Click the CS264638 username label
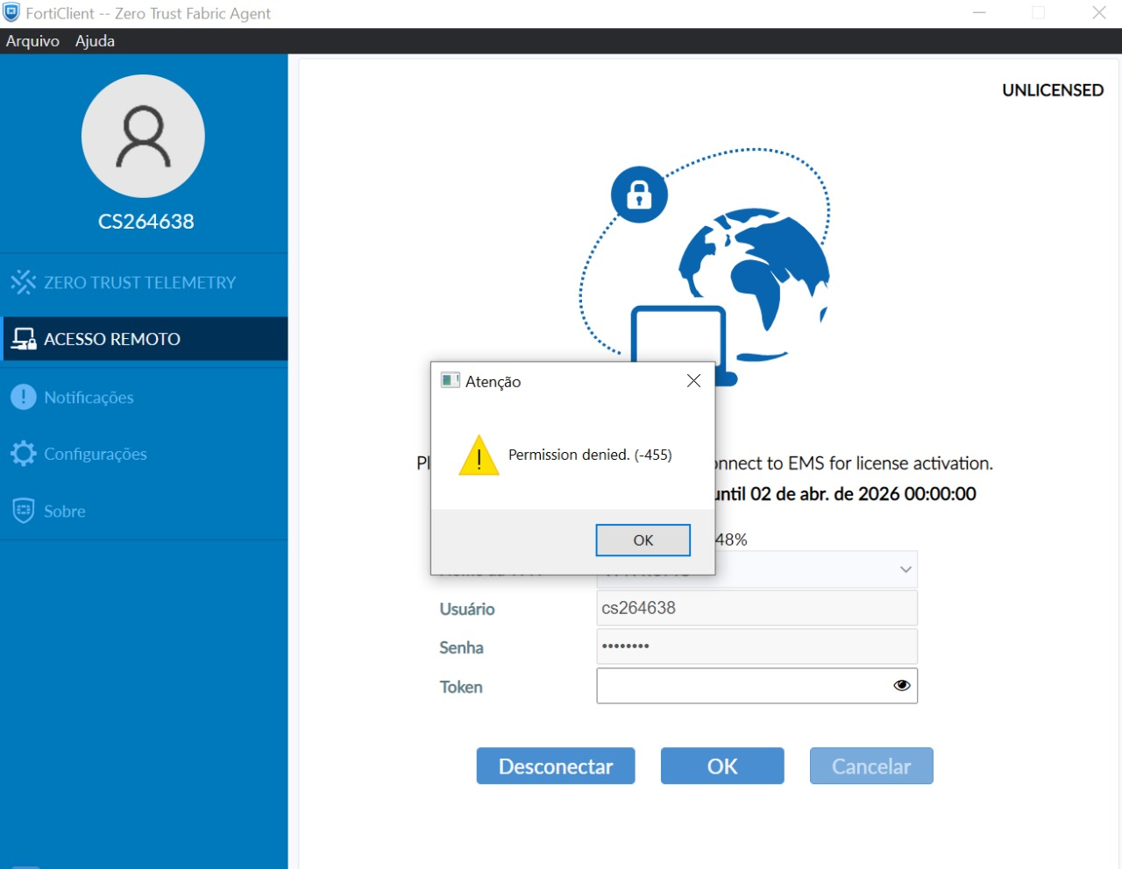 coord(146,222)
